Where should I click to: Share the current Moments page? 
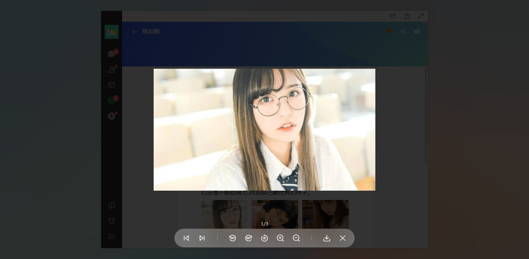(403, 31)
